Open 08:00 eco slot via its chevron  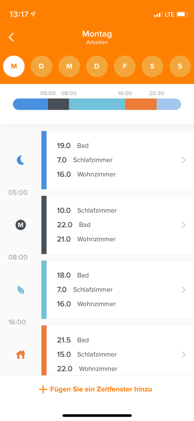(183, 290)
